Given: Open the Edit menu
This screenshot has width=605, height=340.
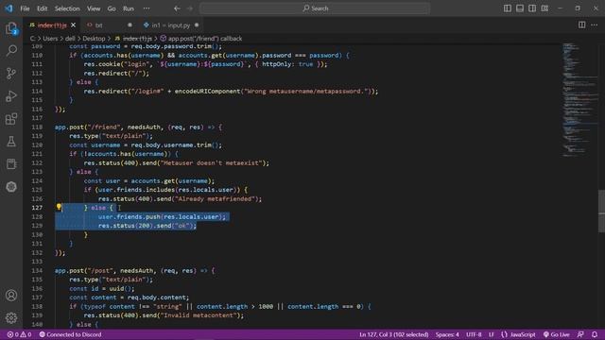Looking at the screenshot, I should click(42, 8).
